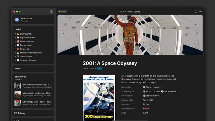The height and width of the screenshot is (121, 215).
Task: Switch workspace via Alice's space
Action: click(33, 20)
